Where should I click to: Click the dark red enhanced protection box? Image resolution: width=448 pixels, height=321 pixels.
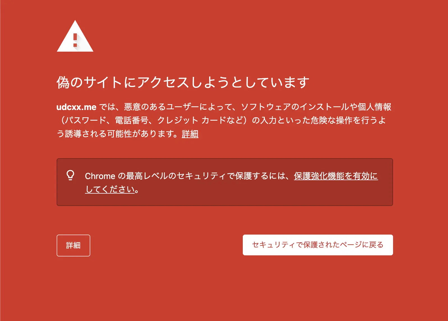click(x=225, y=182)
